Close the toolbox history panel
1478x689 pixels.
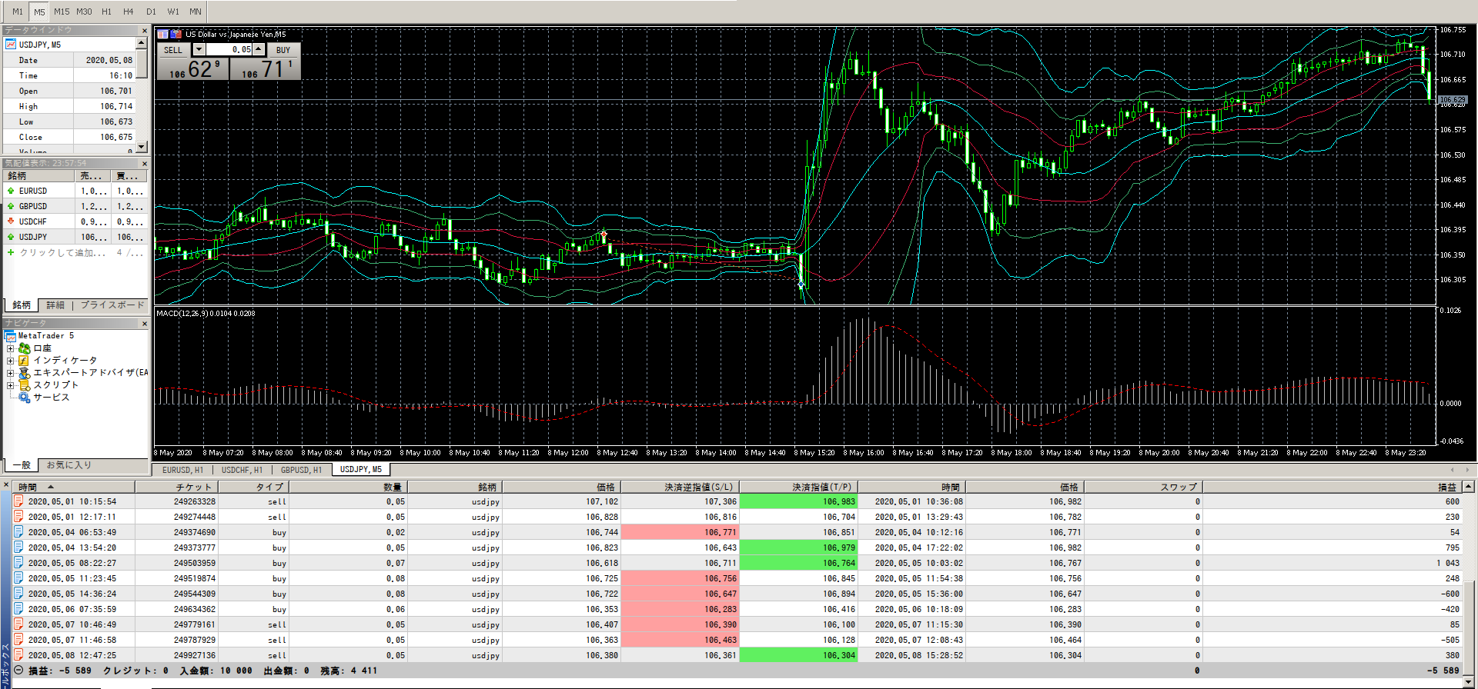6,486
